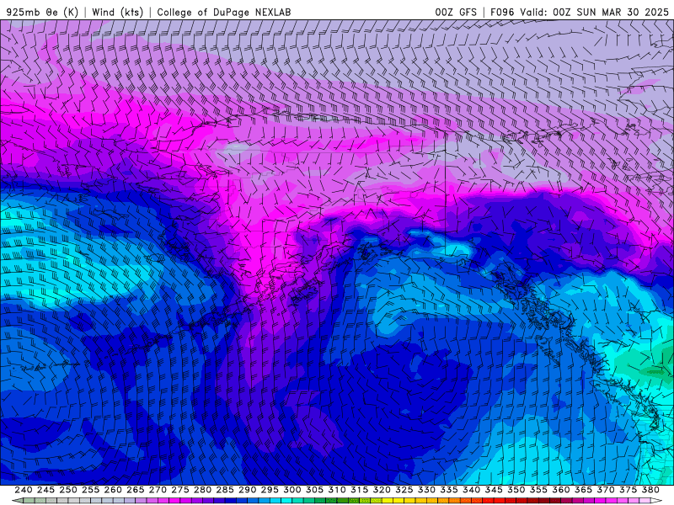
Task: Click the 345 color scale label
Action: (x=494, y=490)
